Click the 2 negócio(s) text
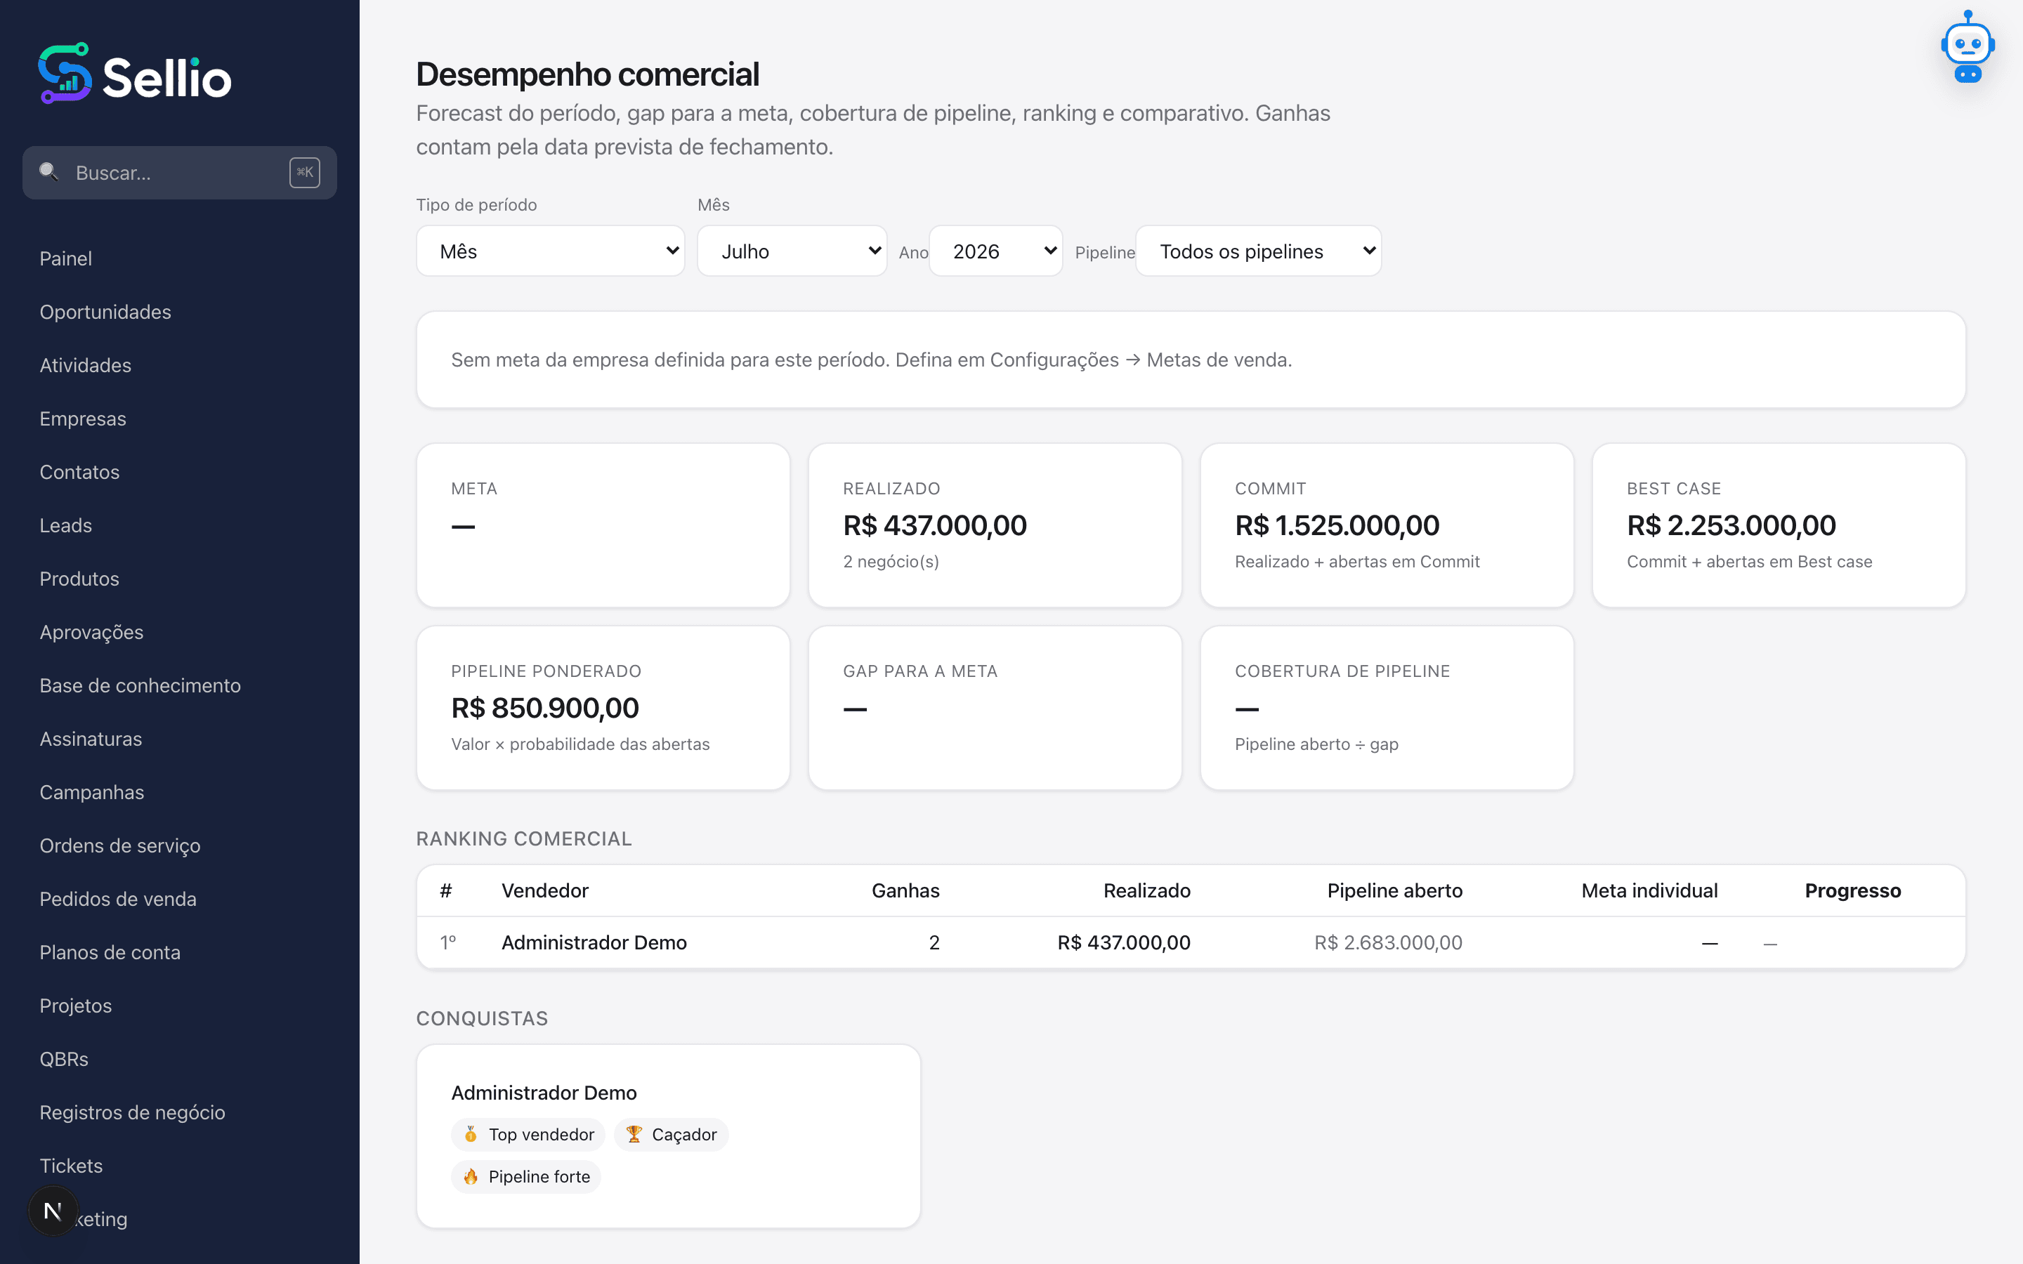The width and height of the screenshot is (2023, 1264). click(x=890, y=561)
